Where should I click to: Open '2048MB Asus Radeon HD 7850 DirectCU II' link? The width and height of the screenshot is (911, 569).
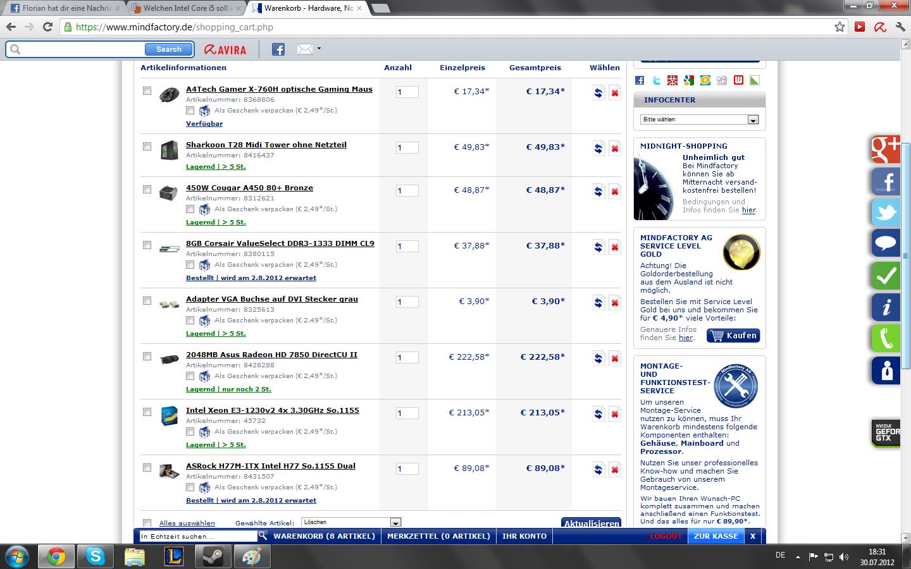(x=271, y=355)
